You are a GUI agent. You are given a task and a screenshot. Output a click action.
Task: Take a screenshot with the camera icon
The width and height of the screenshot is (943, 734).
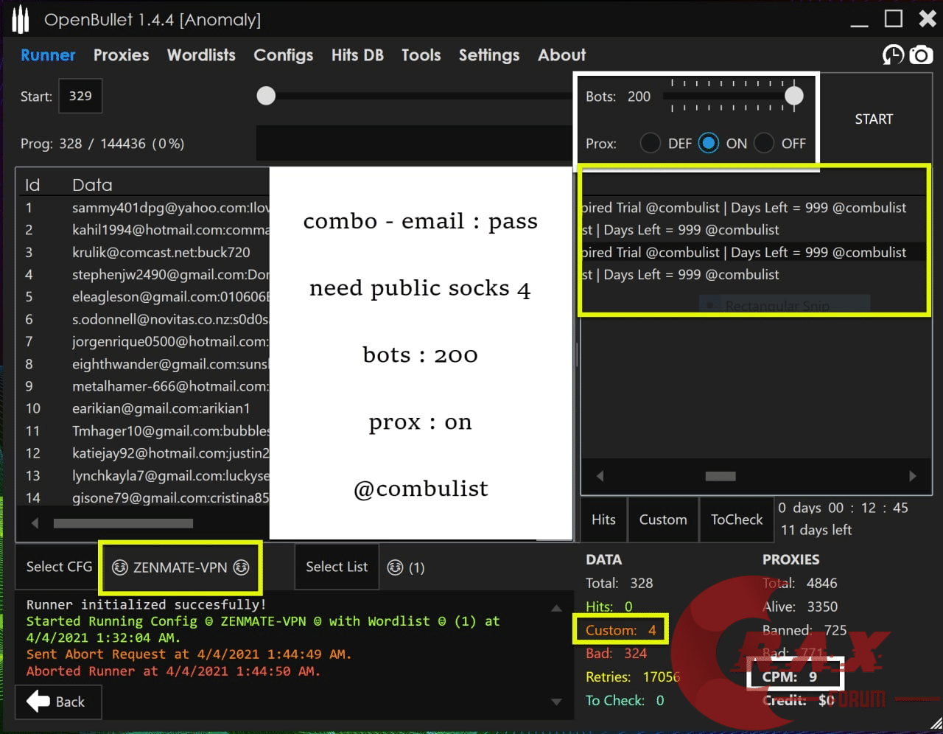coord(921,55)
